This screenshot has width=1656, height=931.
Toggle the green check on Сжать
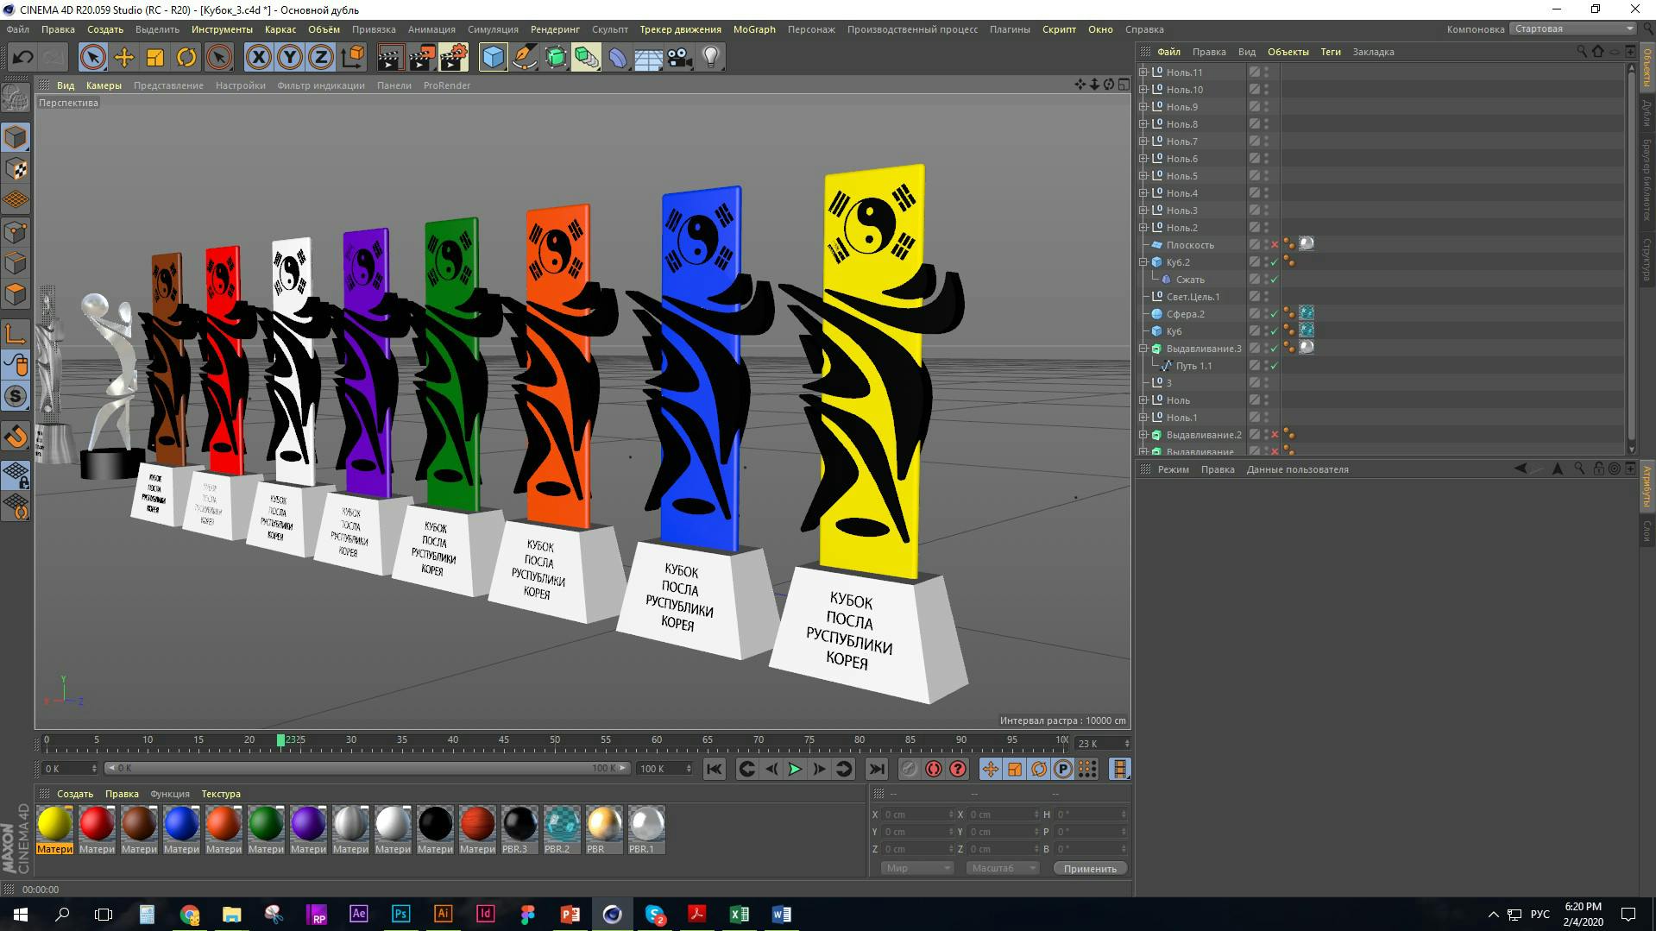1275,280
